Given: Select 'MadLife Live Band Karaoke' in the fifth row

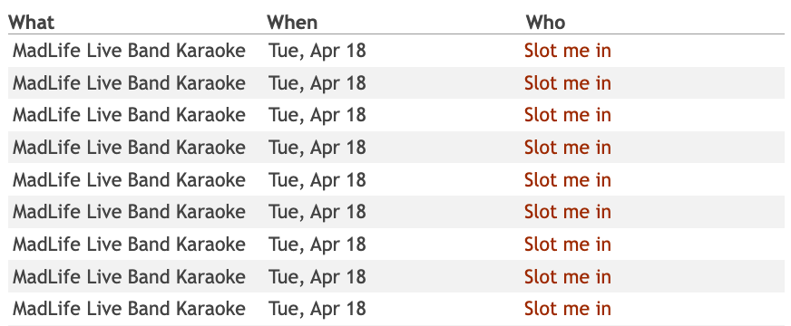Looking at the screenshot, I should [x=129, y=180].
